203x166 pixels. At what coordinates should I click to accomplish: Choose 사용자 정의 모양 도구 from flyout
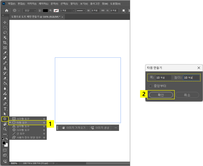28,137
